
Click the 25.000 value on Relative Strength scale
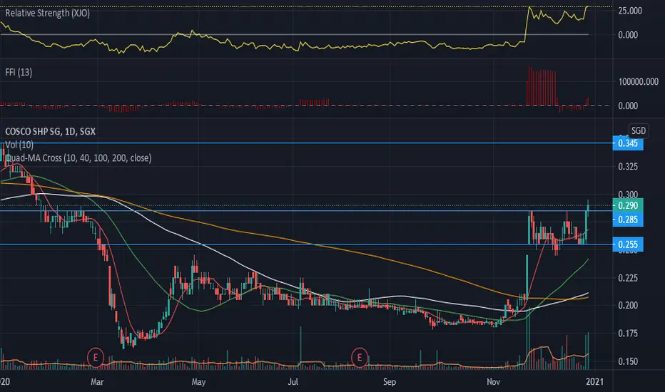(x=630, y=11)
